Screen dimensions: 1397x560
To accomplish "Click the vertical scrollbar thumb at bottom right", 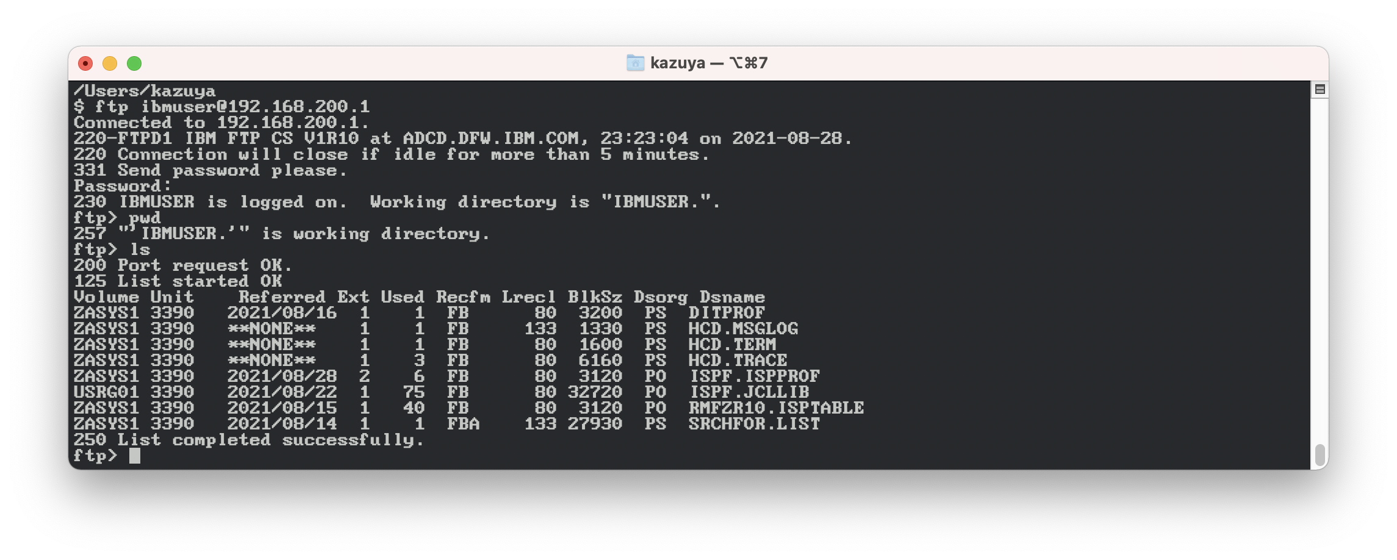I will [1320, 454].
